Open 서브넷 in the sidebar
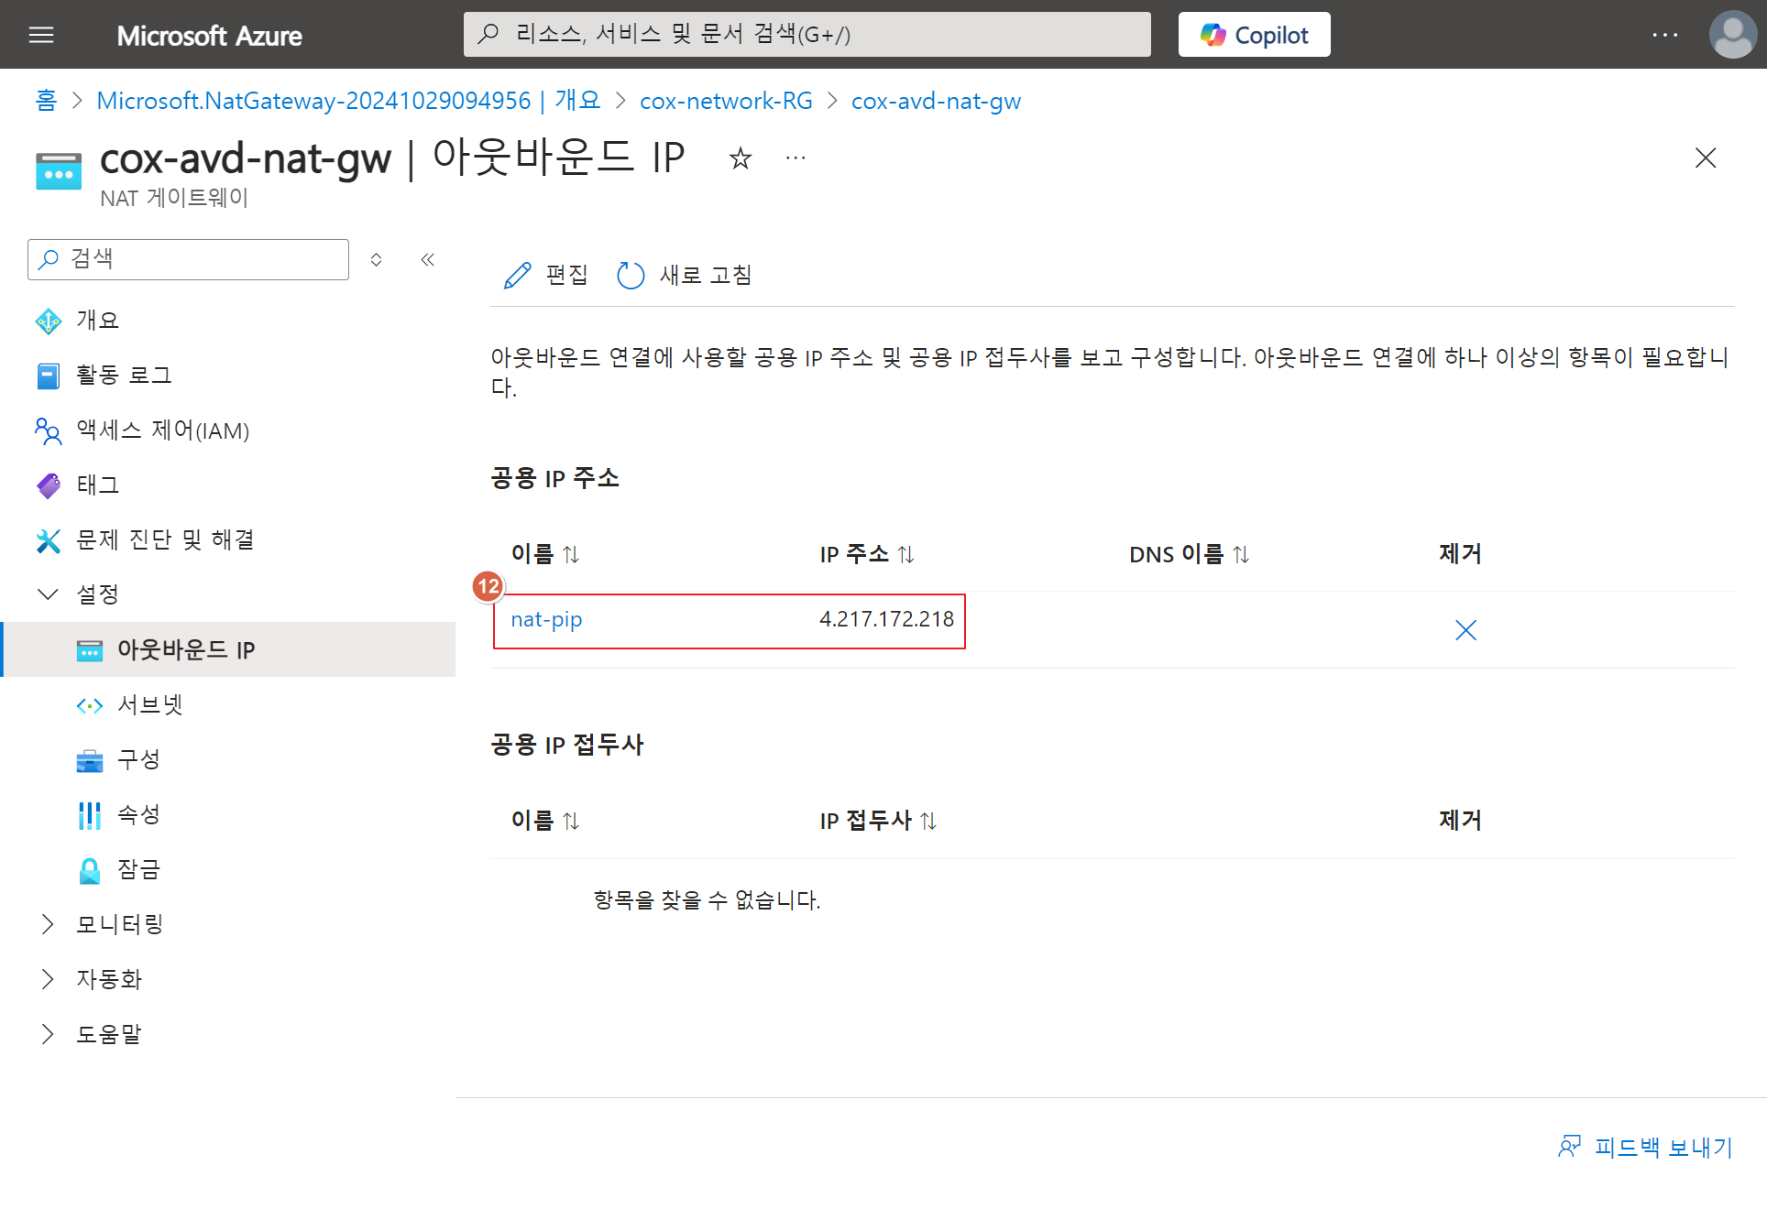Image resolution: width=1767 pixels, height=1220 pixels. (x=150, y=704)
